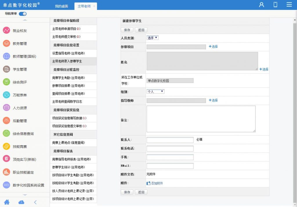Open 参赛学生统计(主带老师) menu item
297x207 pixels.
(x=73, y=167)
